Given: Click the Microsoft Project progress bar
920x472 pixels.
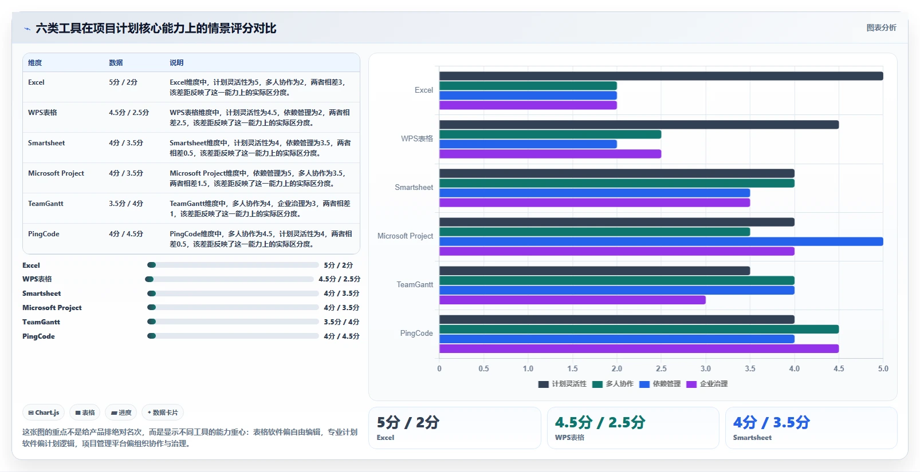Looking at the screenshot, I should tap(233, 308).
